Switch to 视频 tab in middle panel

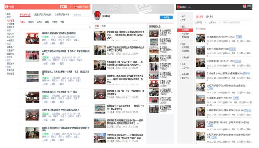click(104, 26)
